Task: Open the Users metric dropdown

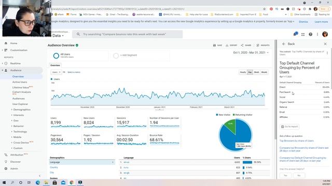Action: coord(56,72)
